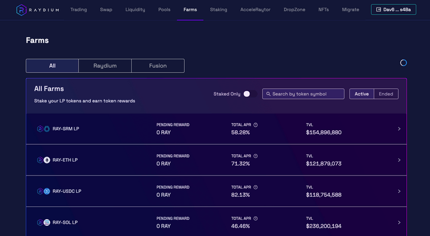This screenshot has width=430, height=236.
Task: Show Ended farms
Action: (386, 94)
